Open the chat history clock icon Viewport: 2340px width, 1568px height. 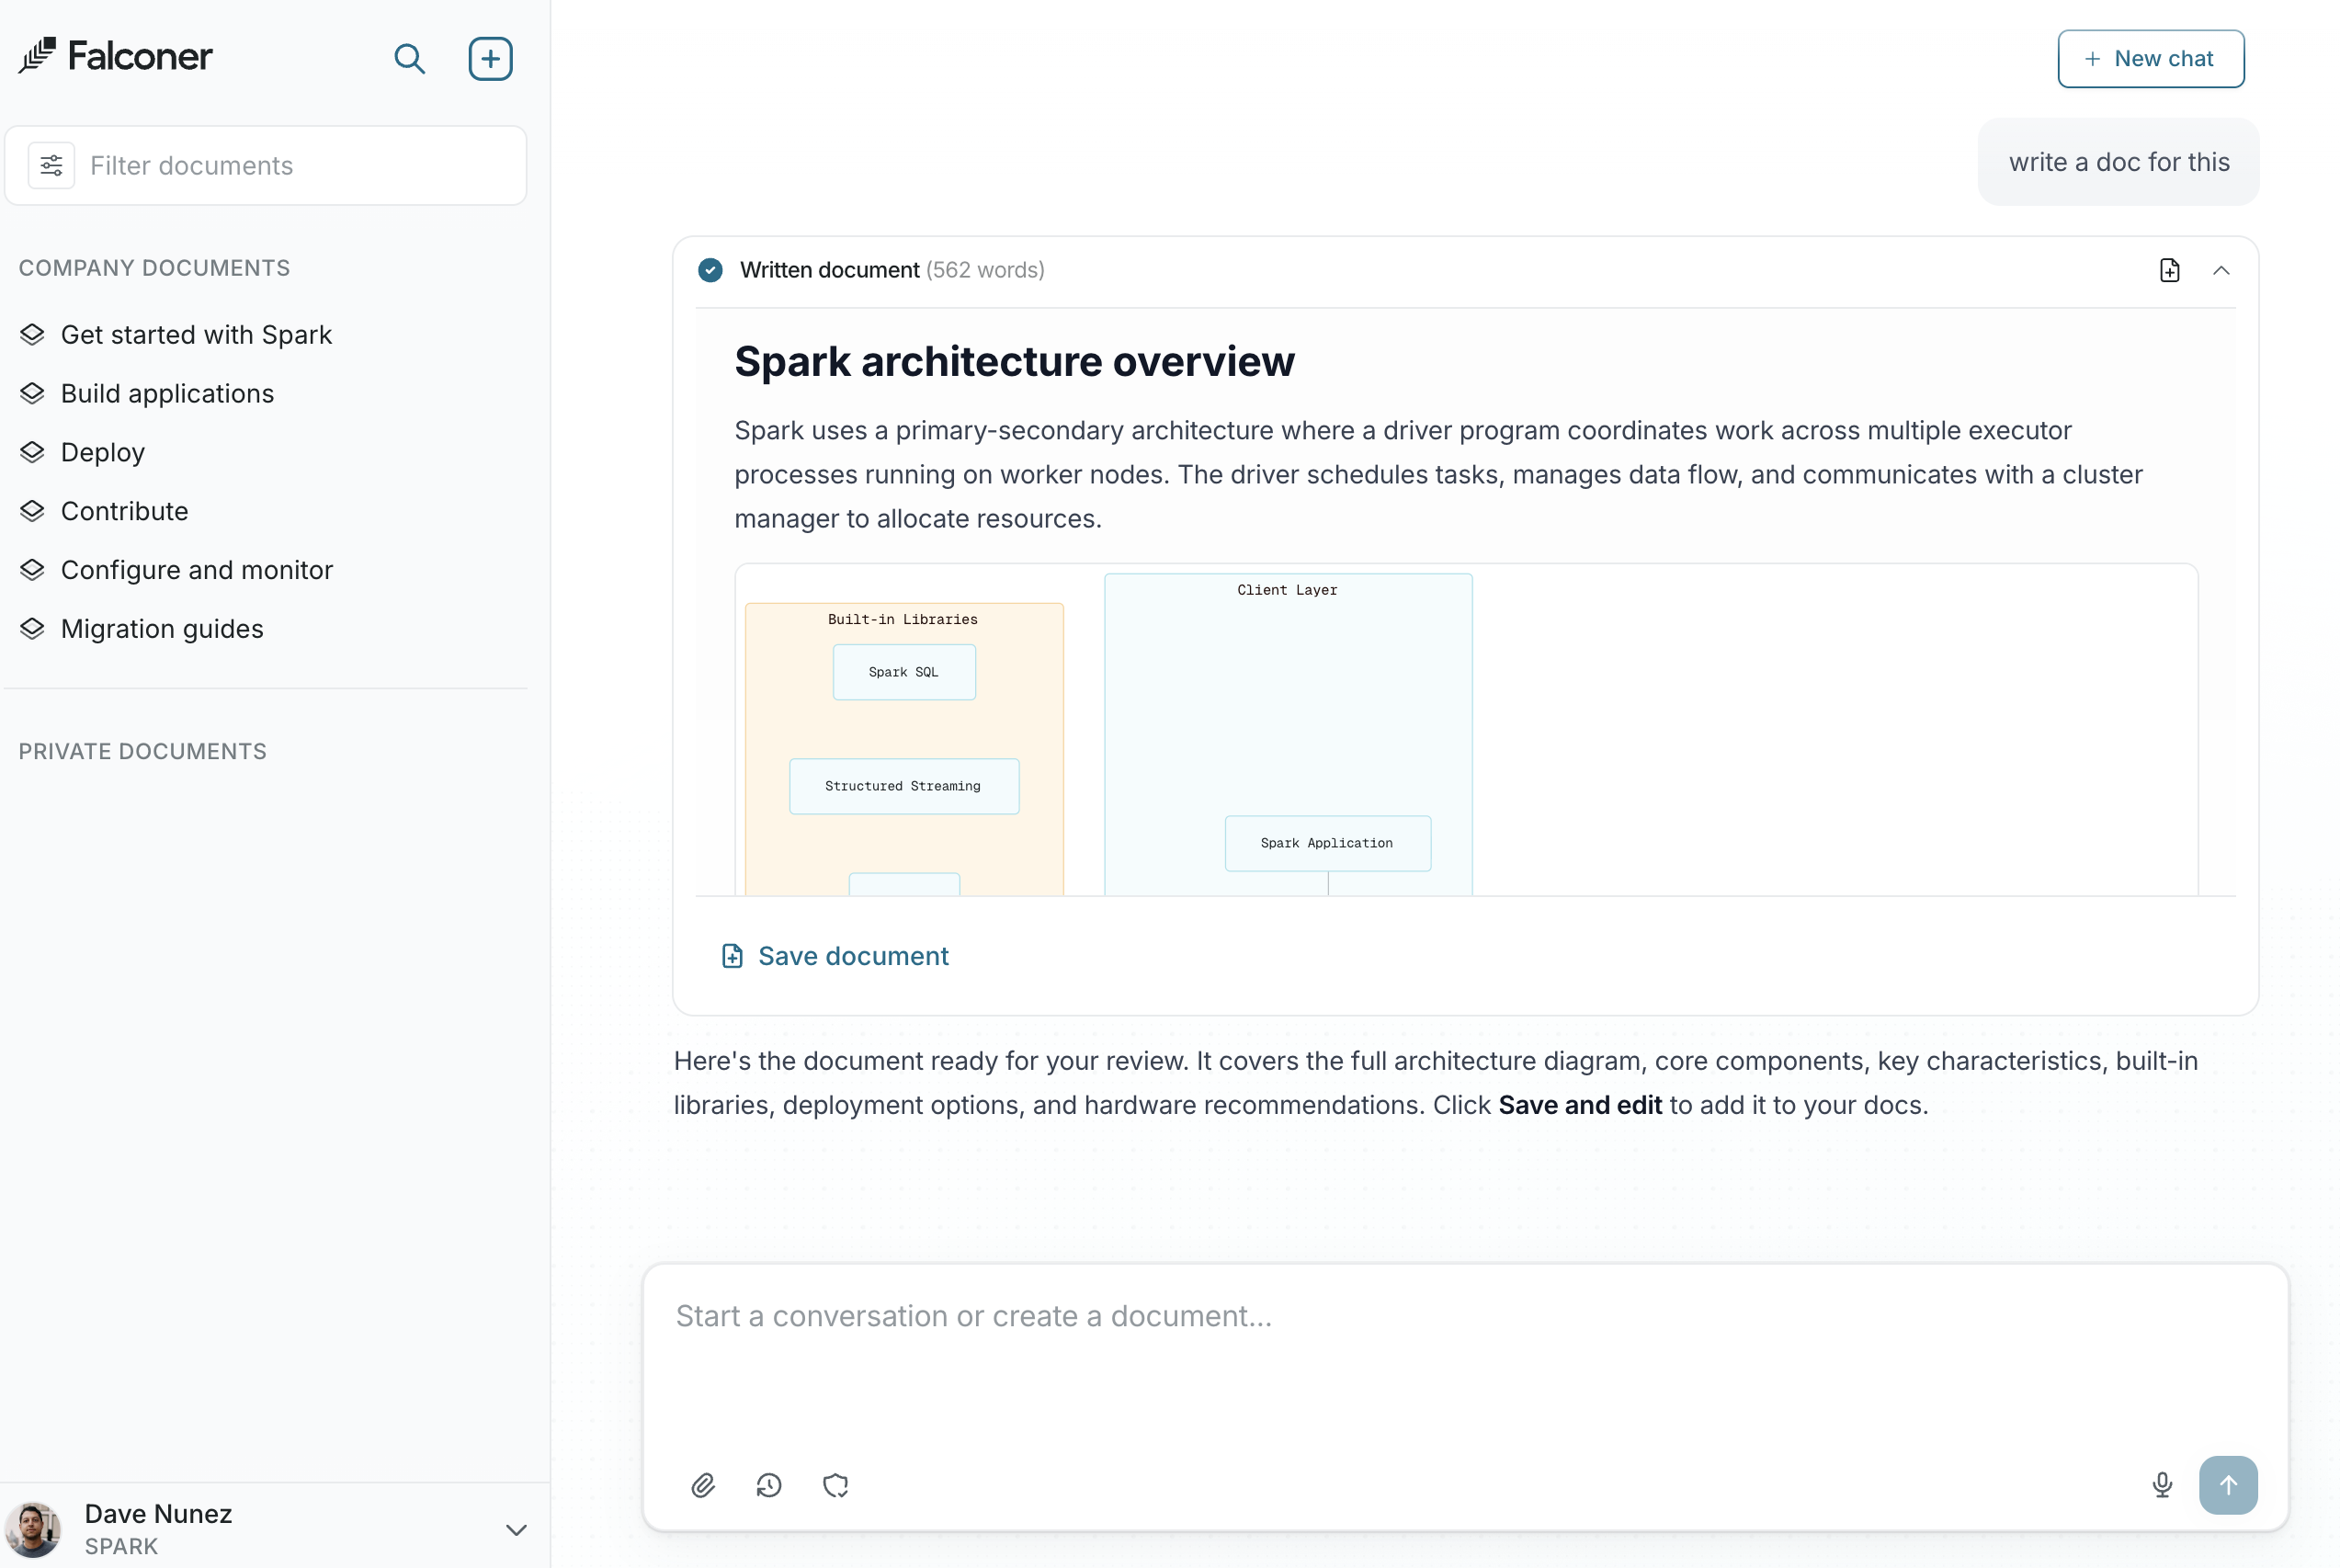(x=769, y=1485)
